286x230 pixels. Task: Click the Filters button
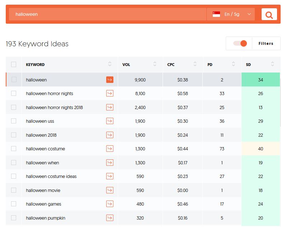(266, 43)
